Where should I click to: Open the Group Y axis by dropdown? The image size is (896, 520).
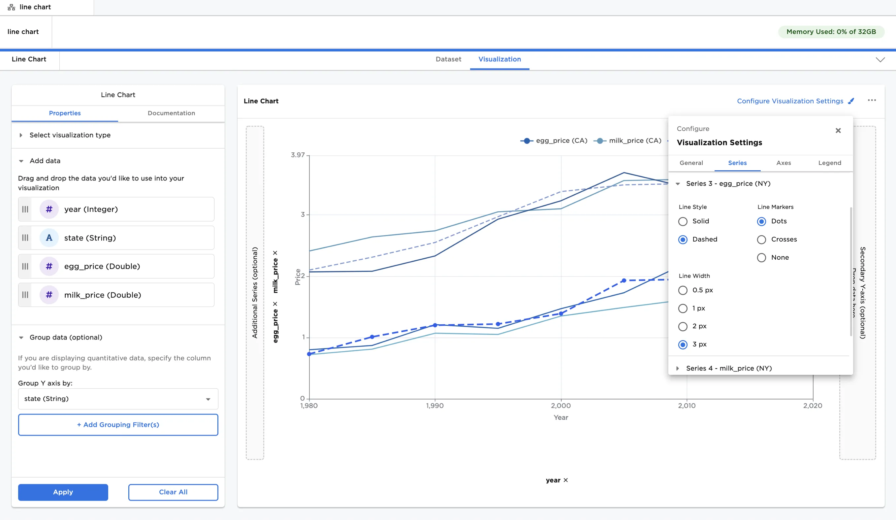point(118,399)
